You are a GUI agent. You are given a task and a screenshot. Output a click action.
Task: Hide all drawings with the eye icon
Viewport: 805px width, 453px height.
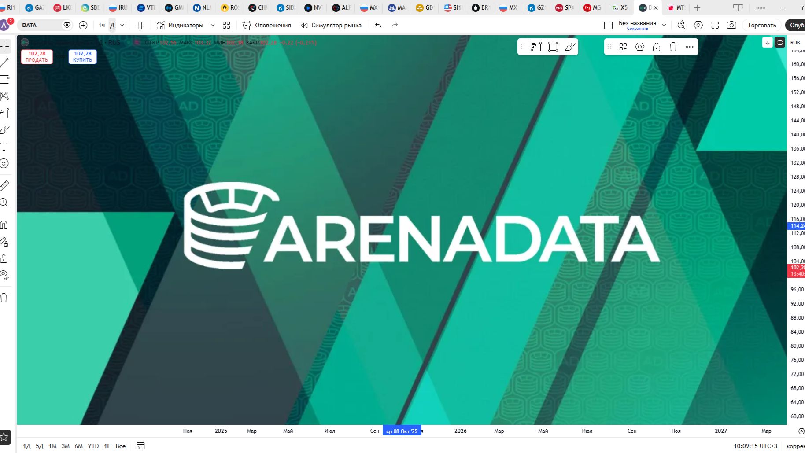click(4, 275)
